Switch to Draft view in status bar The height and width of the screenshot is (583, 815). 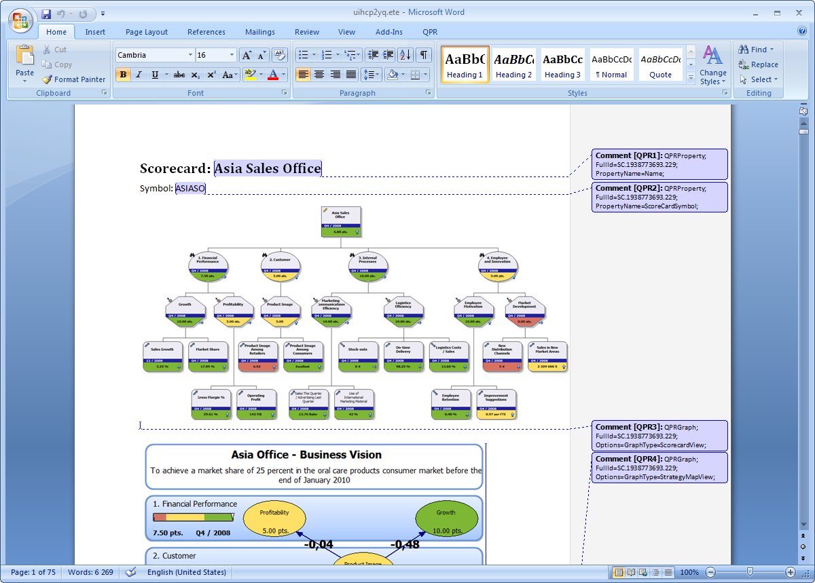(668, 572)
